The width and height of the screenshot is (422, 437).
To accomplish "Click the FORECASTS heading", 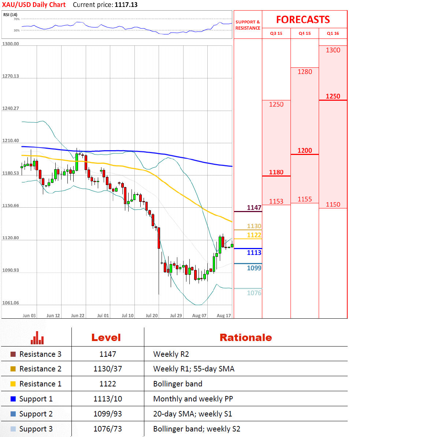I will click(303, 20).
